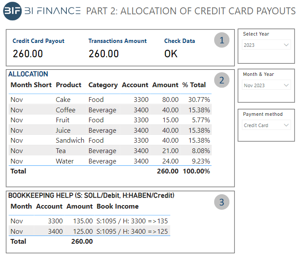Open the Select Year dropdown showing 2023
This screenshot has height=255, width=298.
[266, 45]
